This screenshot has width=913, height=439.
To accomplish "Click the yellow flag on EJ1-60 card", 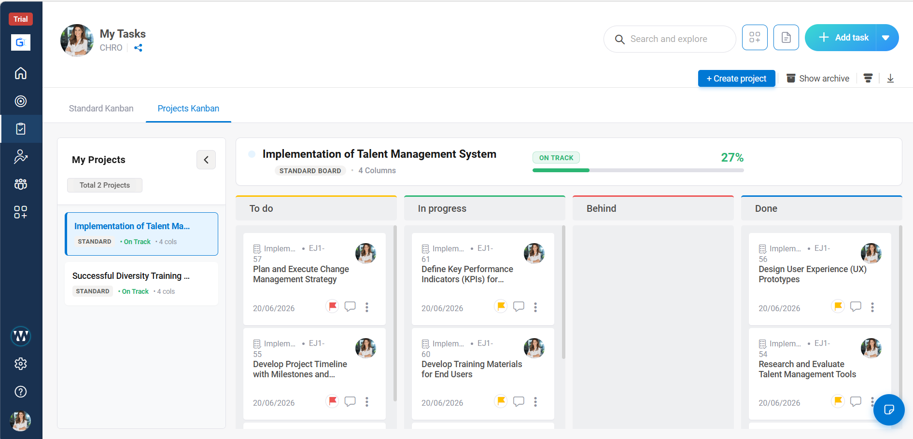I will pyautogui.click(x=501, y=401).
